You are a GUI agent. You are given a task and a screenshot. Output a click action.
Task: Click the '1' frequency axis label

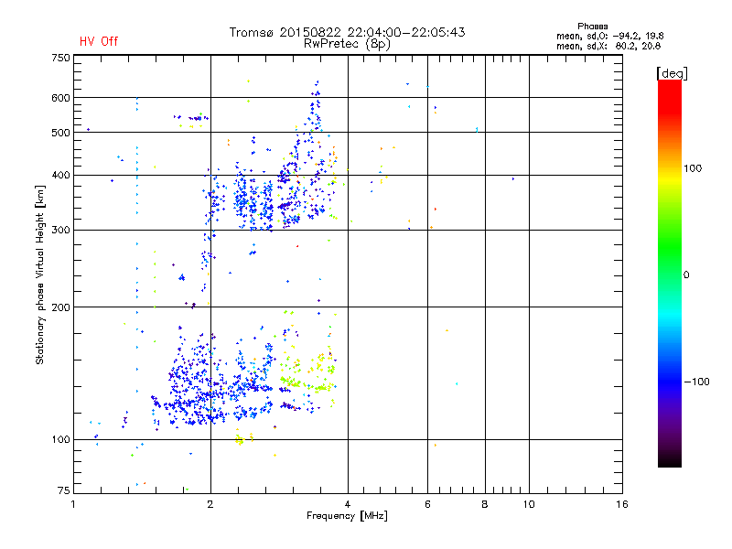coord(73,504)
